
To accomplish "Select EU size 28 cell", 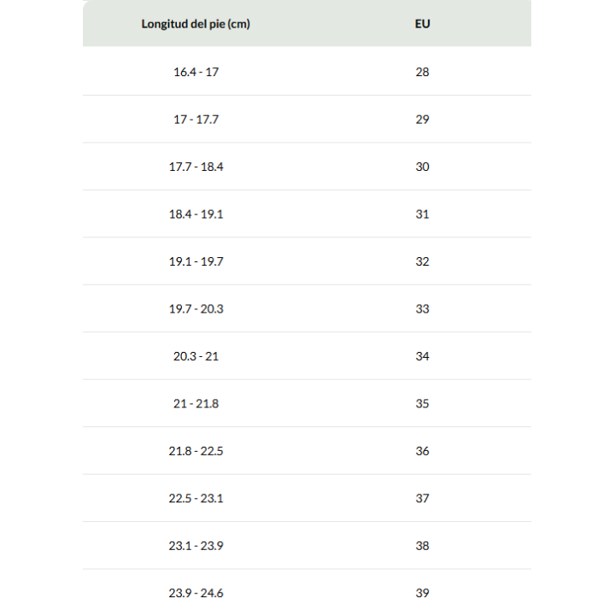I will point(423,72).
